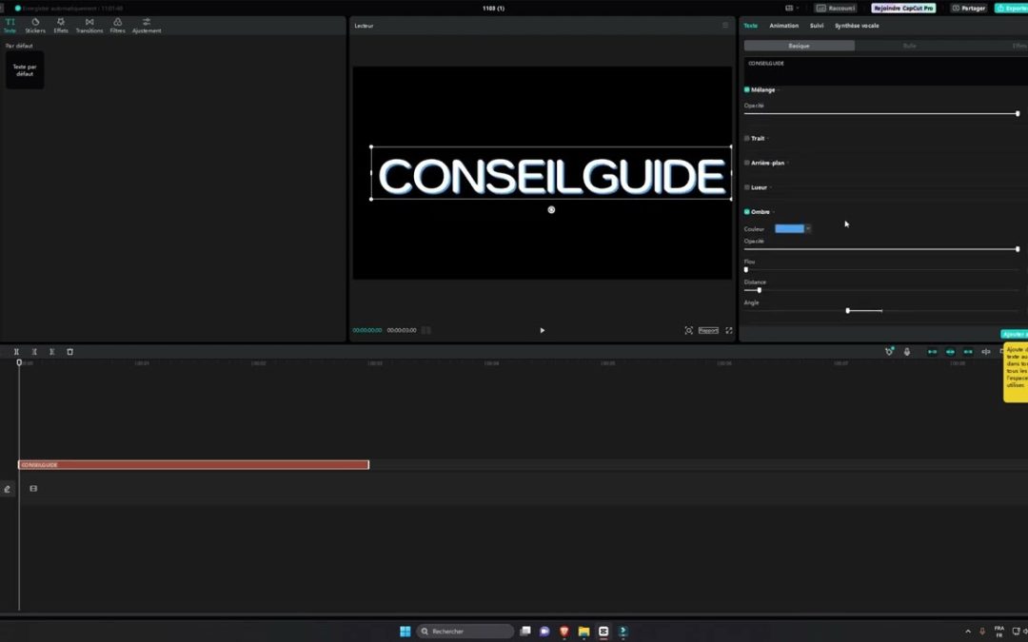This screenshot has width=1028, height=642.
Task: Click the player focus/screenshot frame icon
Action: click(688, 330)
